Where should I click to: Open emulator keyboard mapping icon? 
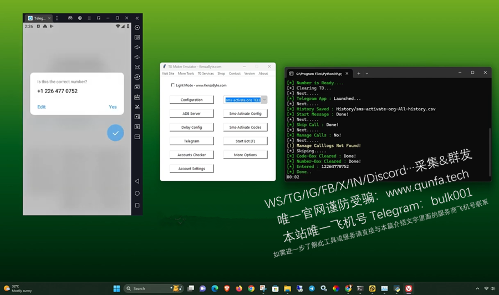[x=137, y=38]
